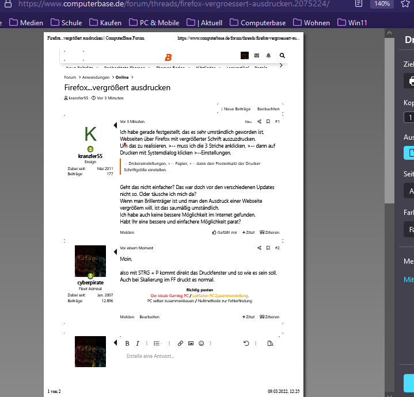The height and width of the screenshot is (397, 414).
Task: Click +Zitat on post #2
Action: coord(248,317)
